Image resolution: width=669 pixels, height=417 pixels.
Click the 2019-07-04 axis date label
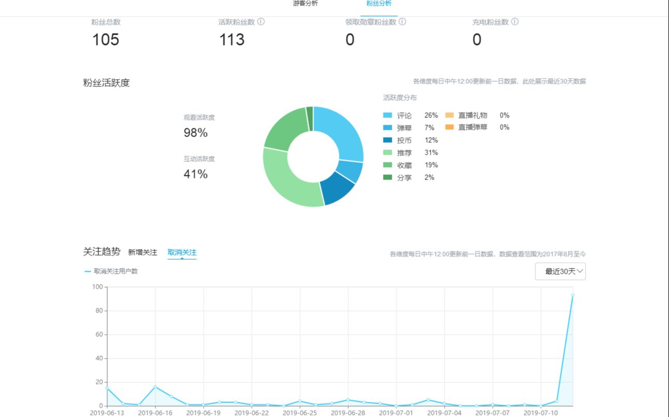(445, 413)
